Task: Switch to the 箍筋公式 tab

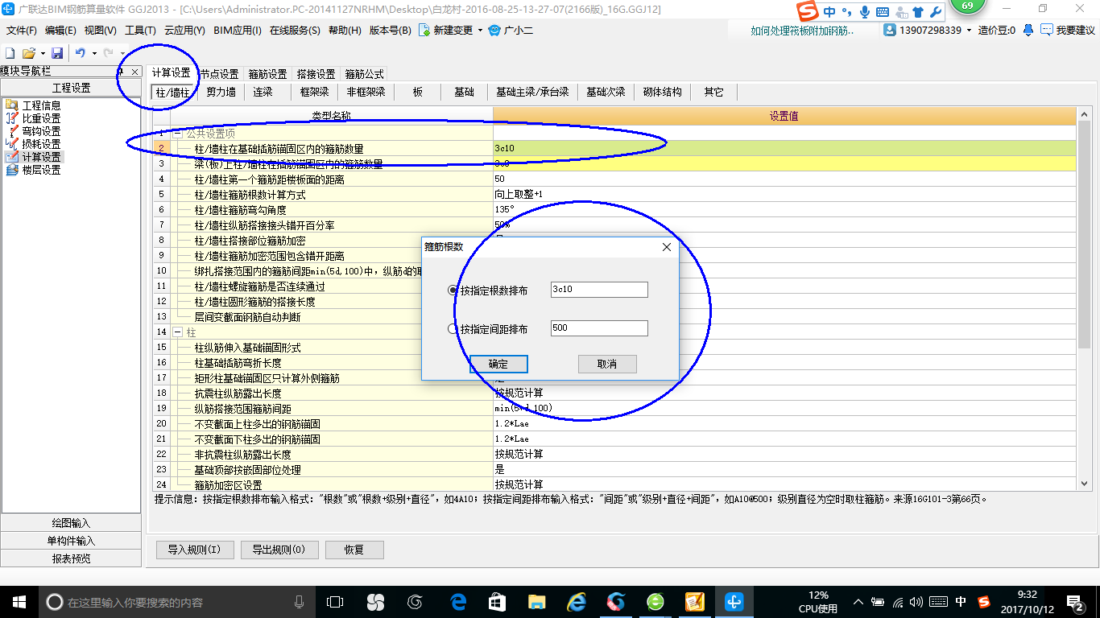Action: click(365, 74)
